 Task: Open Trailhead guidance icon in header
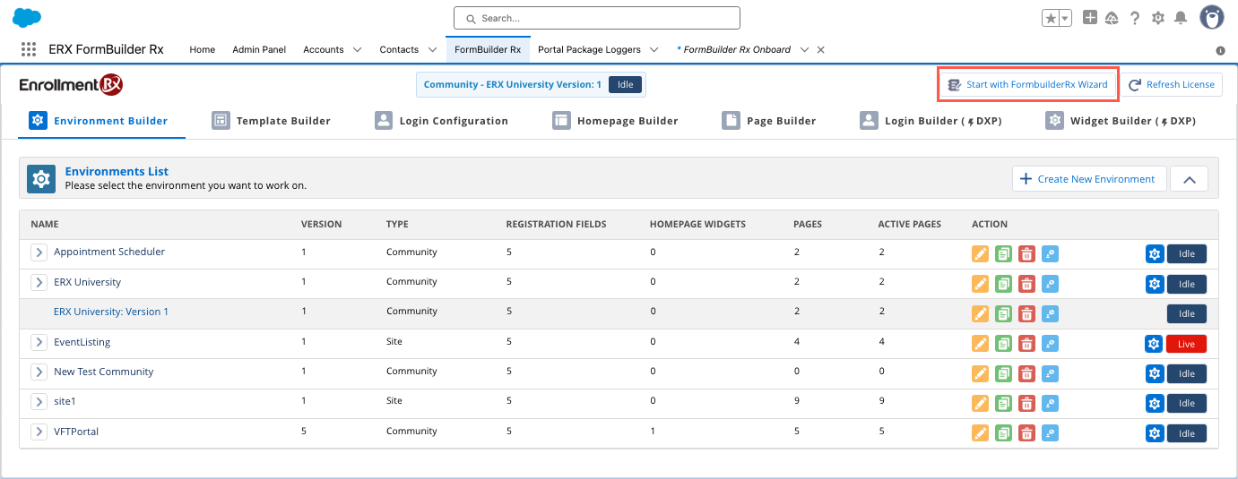coord(1112,18)
